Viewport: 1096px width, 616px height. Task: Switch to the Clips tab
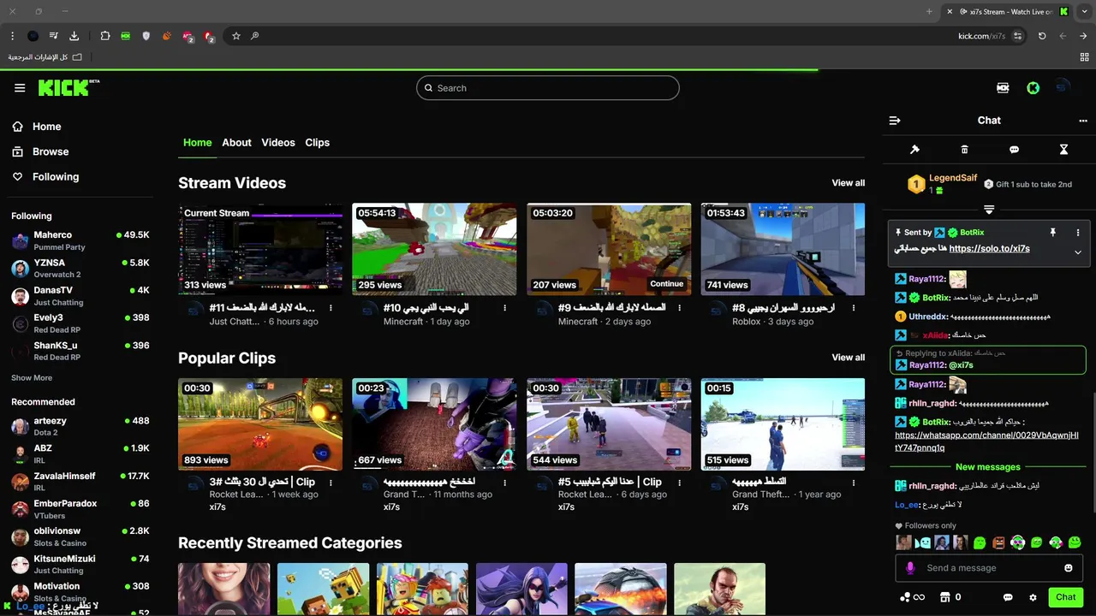pos(317,143)
